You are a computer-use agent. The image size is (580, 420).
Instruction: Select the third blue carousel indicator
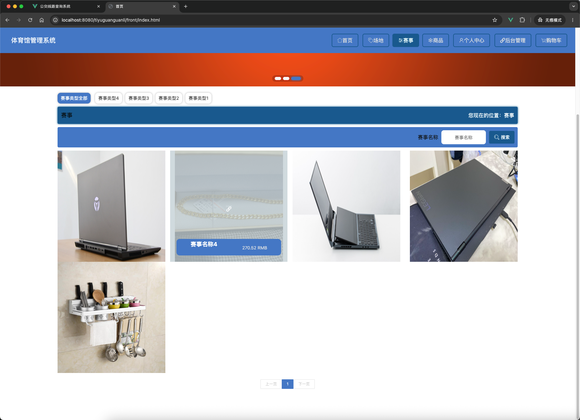tap(296, 78)
